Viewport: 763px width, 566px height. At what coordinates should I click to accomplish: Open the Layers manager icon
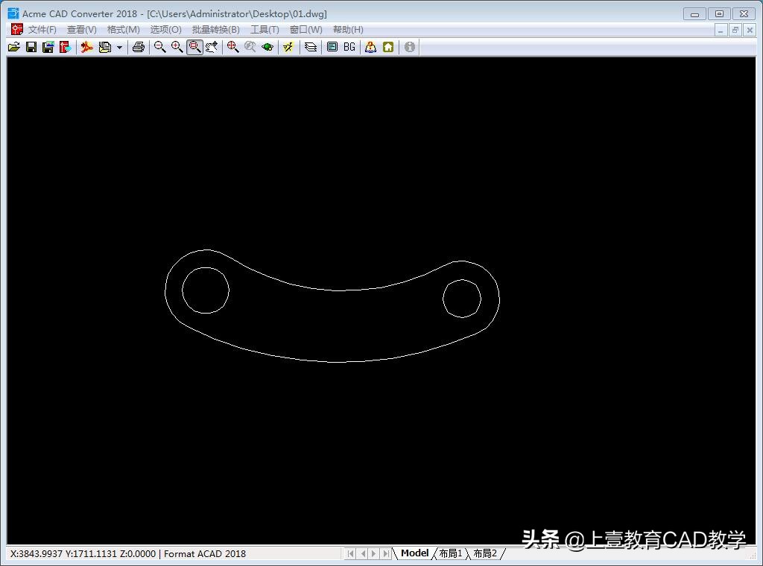click(311, 47)
